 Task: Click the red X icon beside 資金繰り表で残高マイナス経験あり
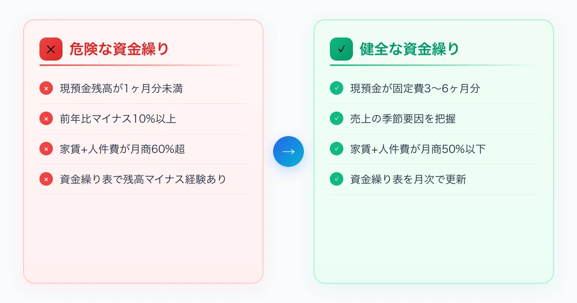46,179
